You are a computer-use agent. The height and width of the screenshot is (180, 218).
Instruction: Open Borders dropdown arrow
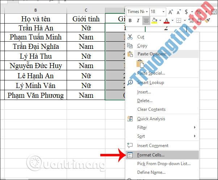point(185,21)
